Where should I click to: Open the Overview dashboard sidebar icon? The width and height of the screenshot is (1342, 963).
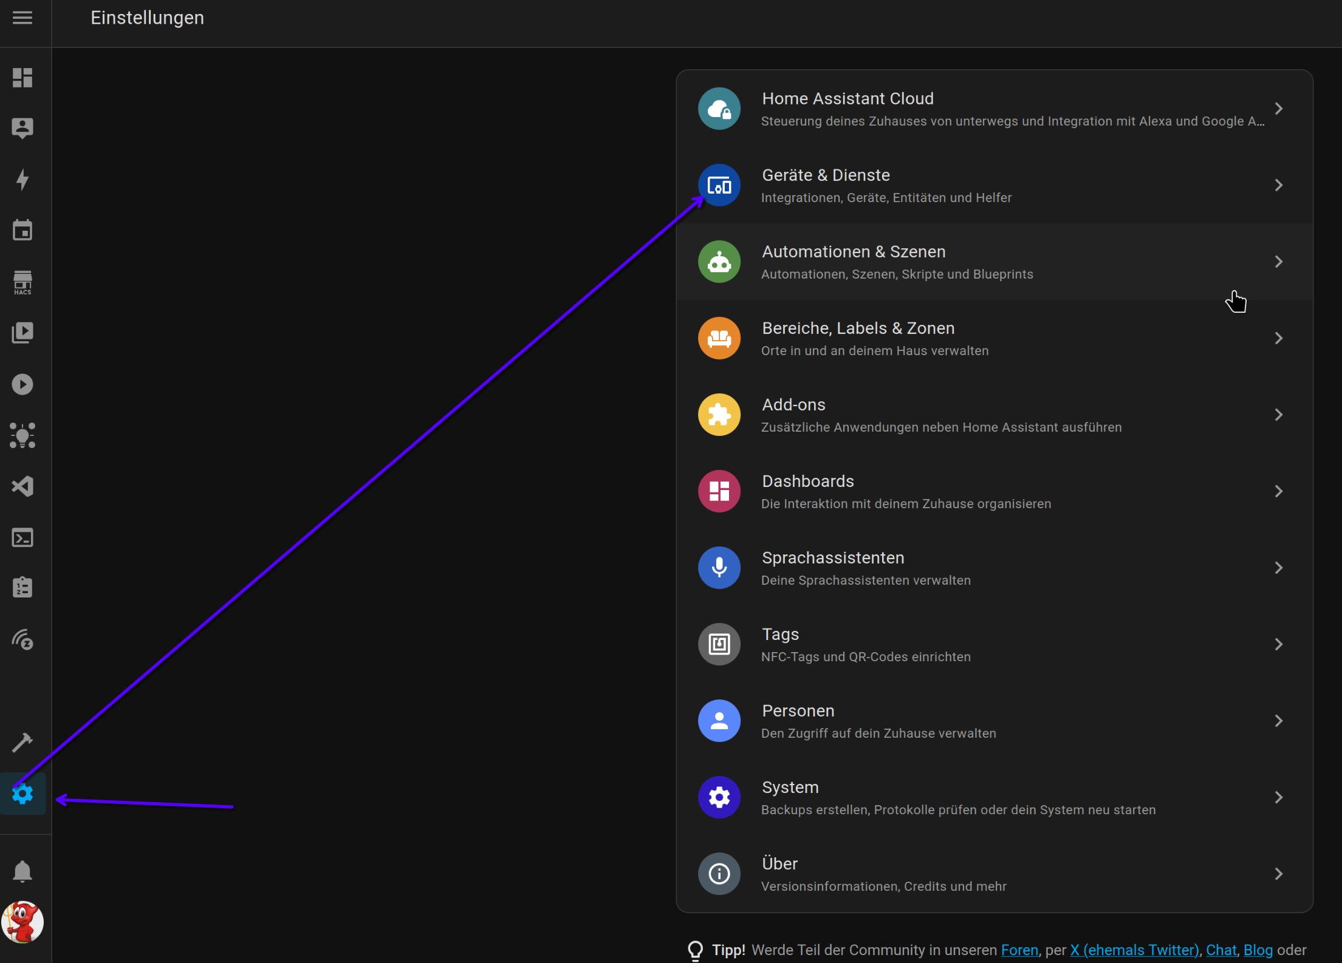click(x=22, y=78)
